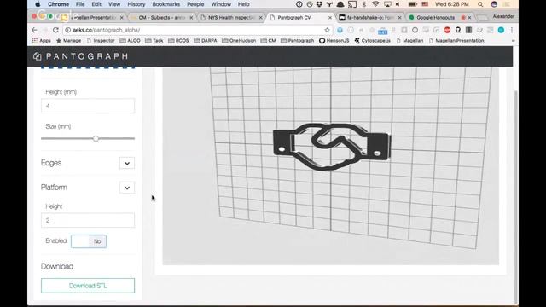Open the RCOS bookmarks folder
The image size is (546, 307).
(178, 41)
